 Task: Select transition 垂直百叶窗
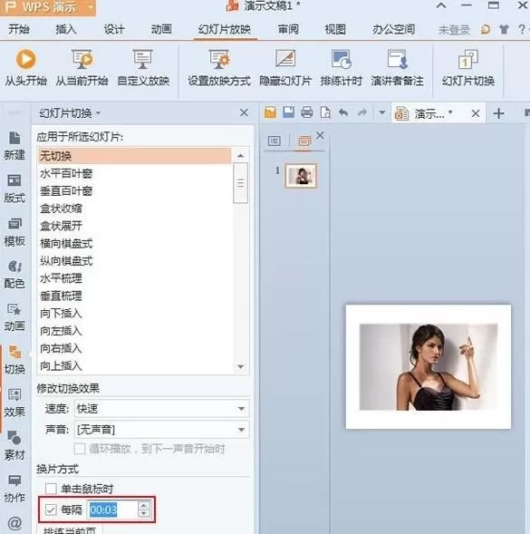tap(135, 191)
